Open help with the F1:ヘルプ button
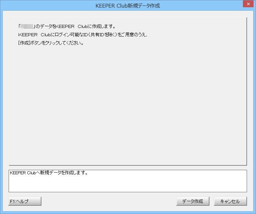The height and width of the screenshot is (214, 256). tap(25, 201)
